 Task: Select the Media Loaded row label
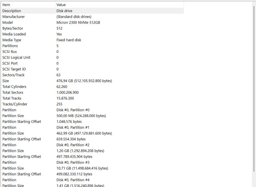pyautogui.click(x=14, y=34)
